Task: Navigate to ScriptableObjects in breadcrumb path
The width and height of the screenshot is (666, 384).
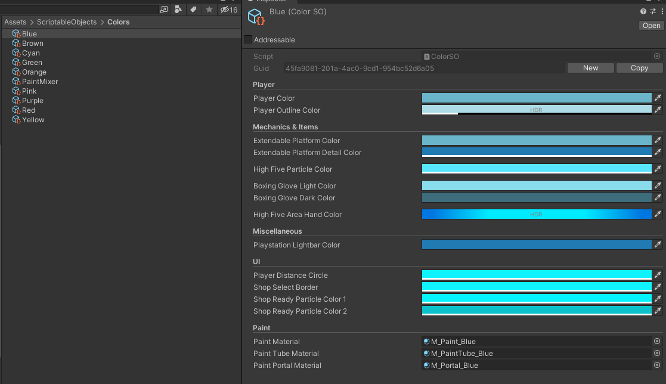Action: pos(67,22)
